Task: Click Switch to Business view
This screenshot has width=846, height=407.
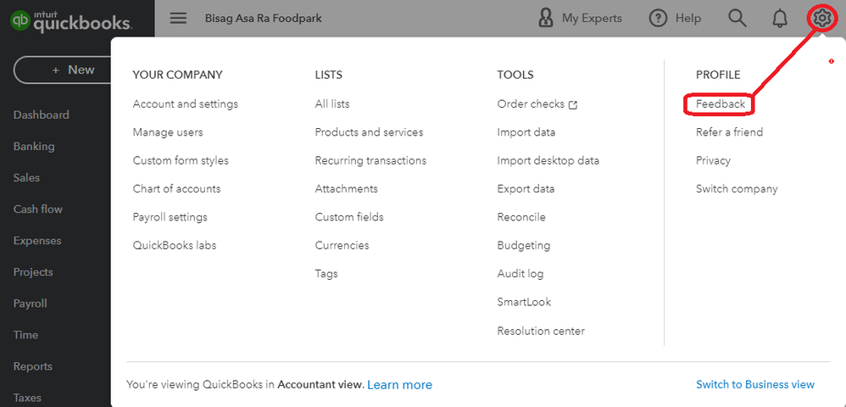Action: 755,384
